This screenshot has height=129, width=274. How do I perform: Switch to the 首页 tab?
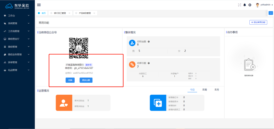coord(42,13)
